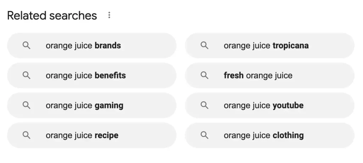Select the orange juice tropicana suggestion
Screen dimensions: 363x163
[270, 45]
